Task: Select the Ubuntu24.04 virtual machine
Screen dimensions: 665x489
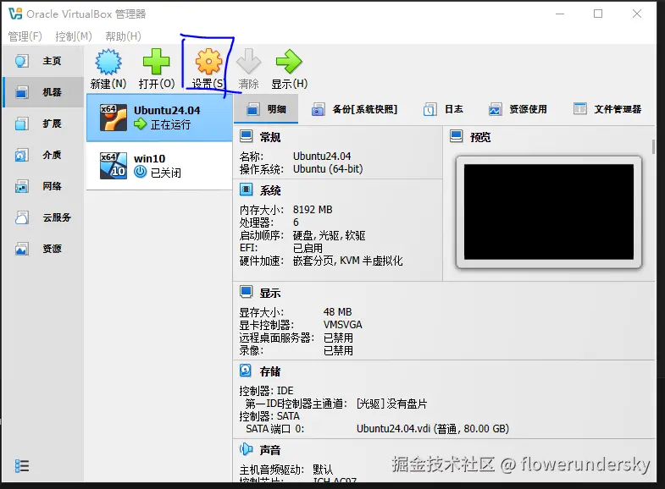Action: [x=159, y=118]
